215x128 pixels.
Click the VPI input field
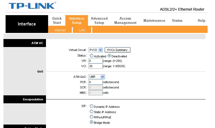95,61
